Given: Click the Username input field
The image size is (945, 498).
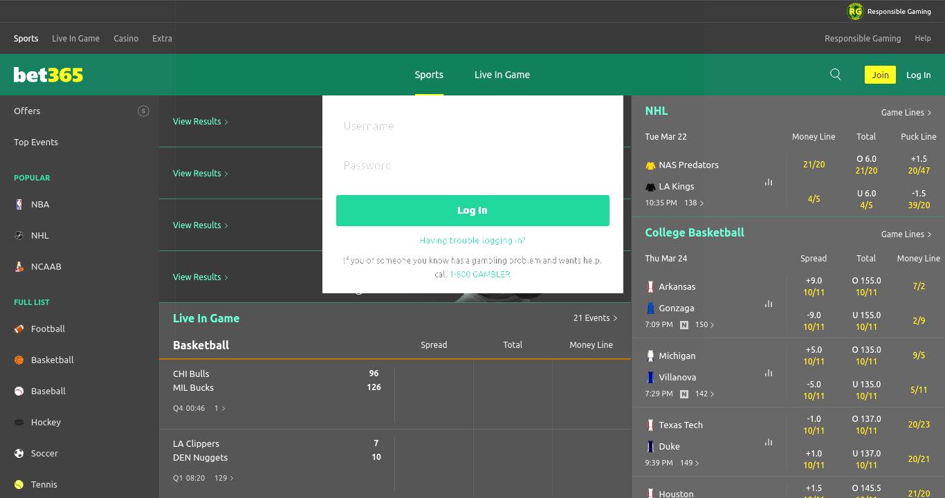Looking at the screenshot, I should 472,126.
